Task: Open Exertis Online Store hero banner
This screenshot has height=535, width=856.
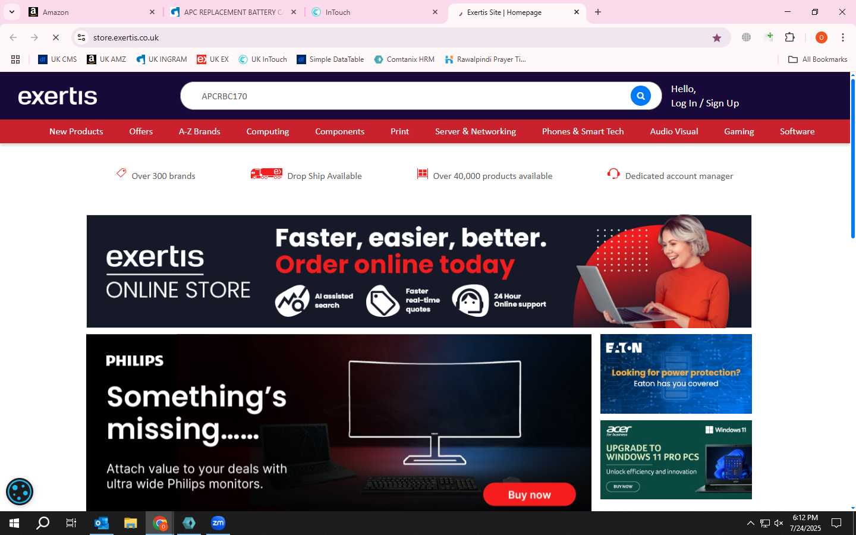Action: [x=419, y=271]
